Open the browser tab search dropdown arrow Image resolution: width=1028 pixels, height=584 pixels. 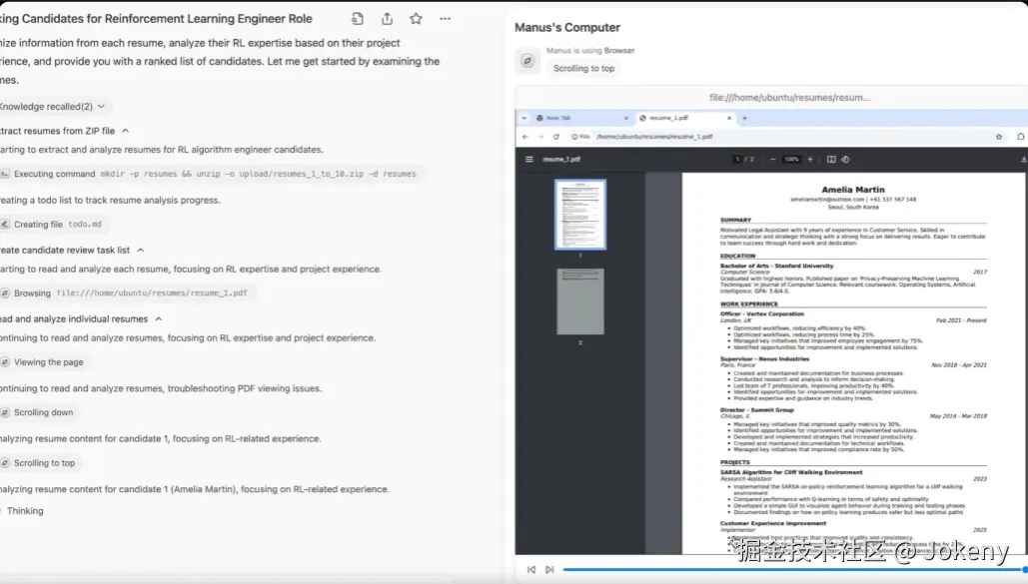pyautogui.click(x=523, y=118)
